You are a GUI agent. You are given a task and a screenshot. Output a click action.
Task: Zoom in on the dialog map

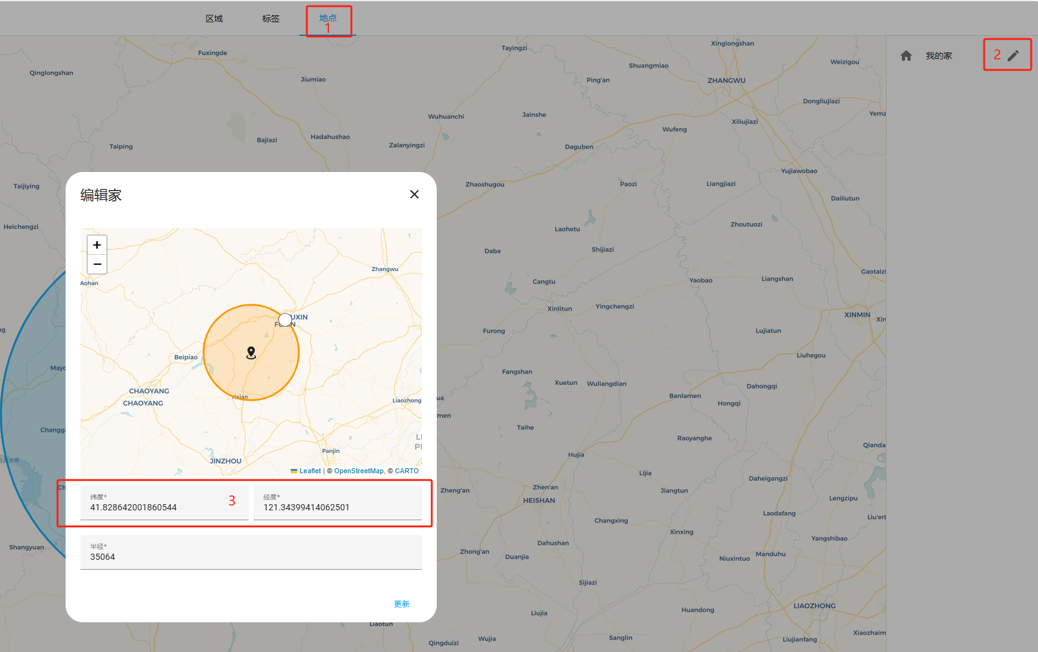(97, 245)
